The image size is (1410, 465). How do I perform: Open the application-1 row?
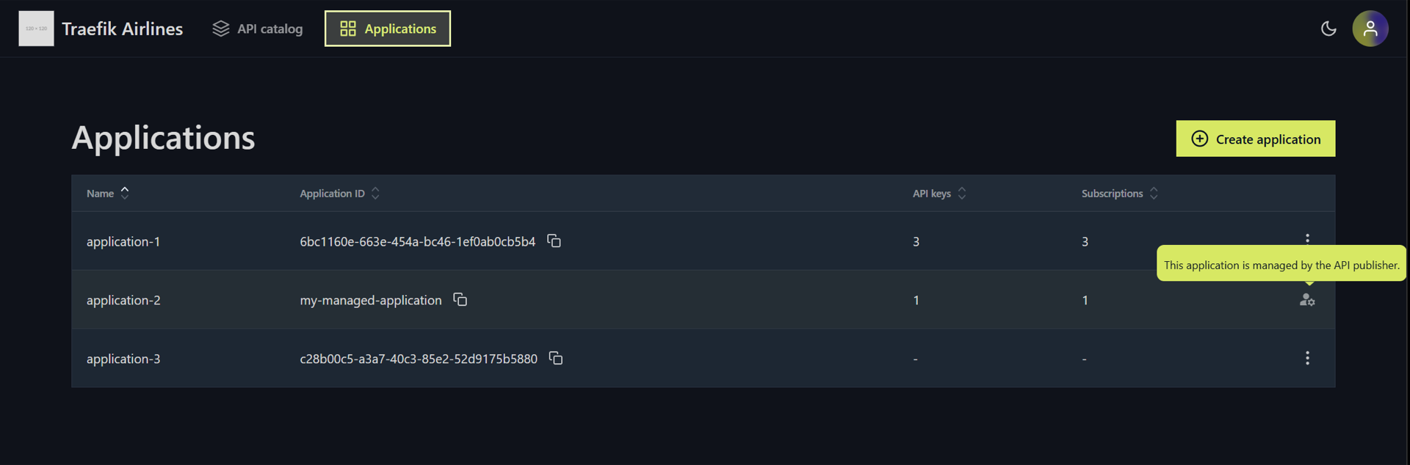[703, 241]
